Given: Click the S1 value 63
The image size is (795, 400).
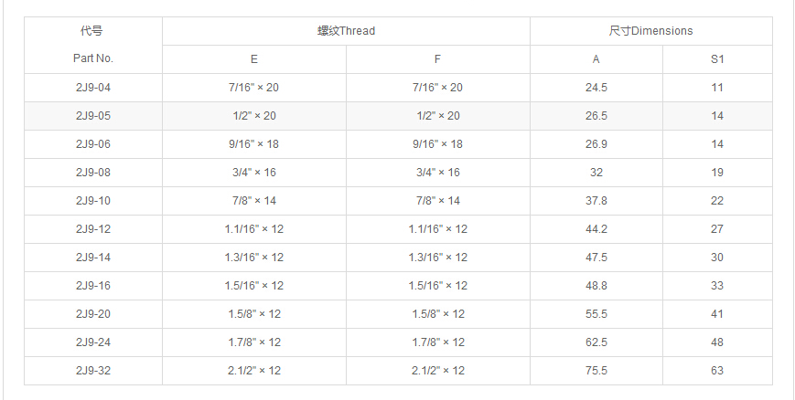Looking at the screenshot, I should coord(717,371).
